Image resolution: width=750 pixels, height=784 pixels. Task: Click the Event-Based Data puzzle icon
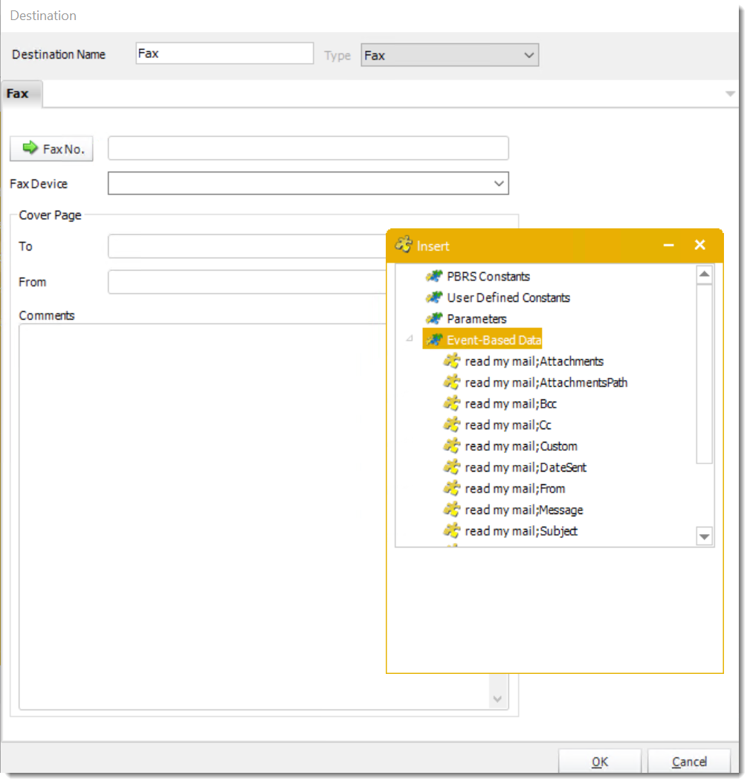click(433, 339)
